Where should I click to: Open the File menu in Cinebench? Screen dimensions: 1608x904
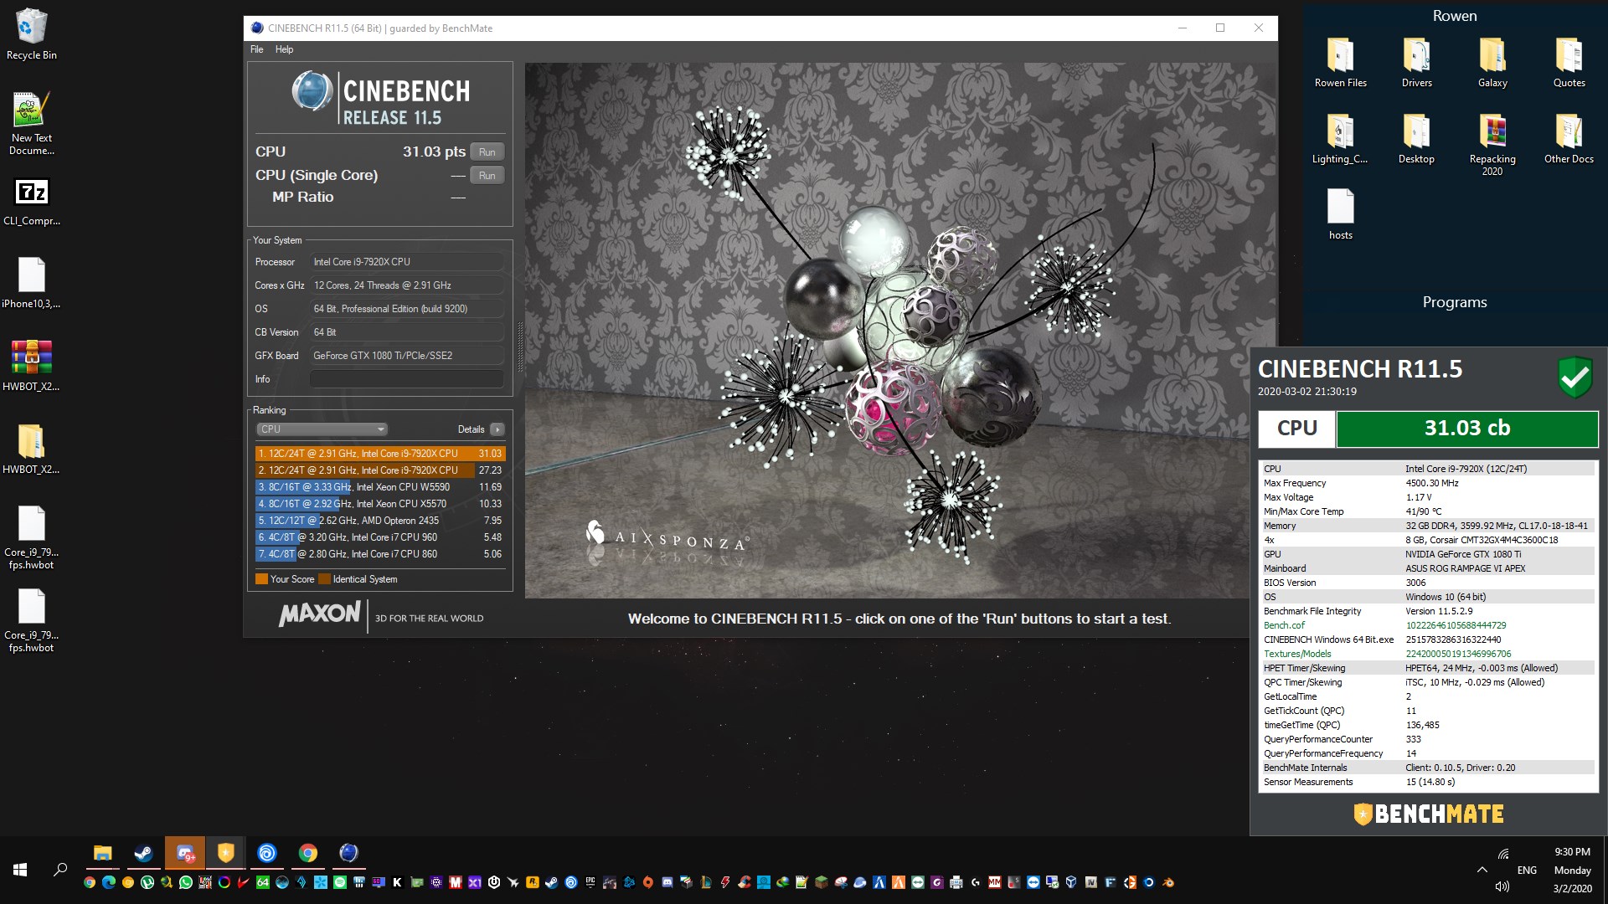(x=256, y=49)
